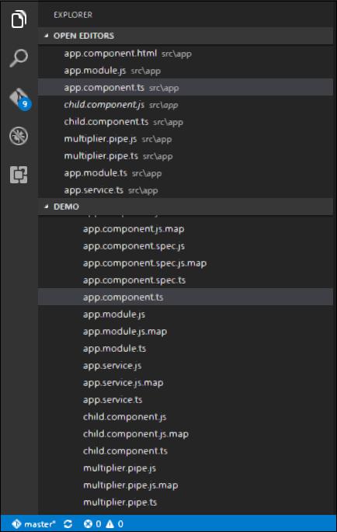Click the warnings triangle icon in status bar
This screenshot has width=337, height=532.
109,524
